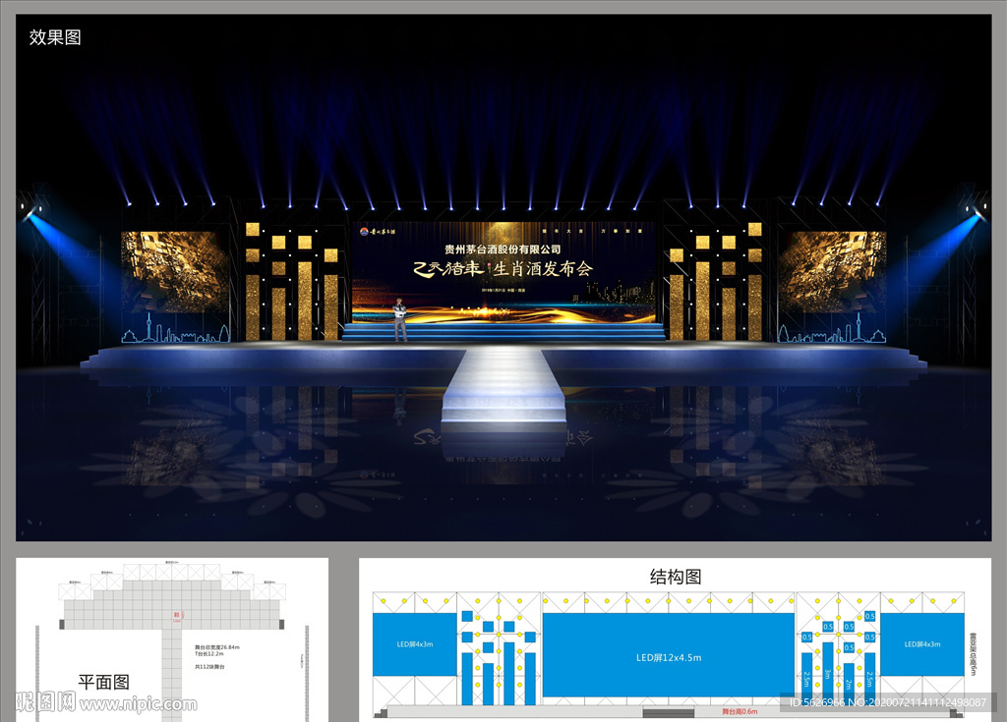Click the Moutai logo on the stage screen
1007x722 pixels.
377,232
